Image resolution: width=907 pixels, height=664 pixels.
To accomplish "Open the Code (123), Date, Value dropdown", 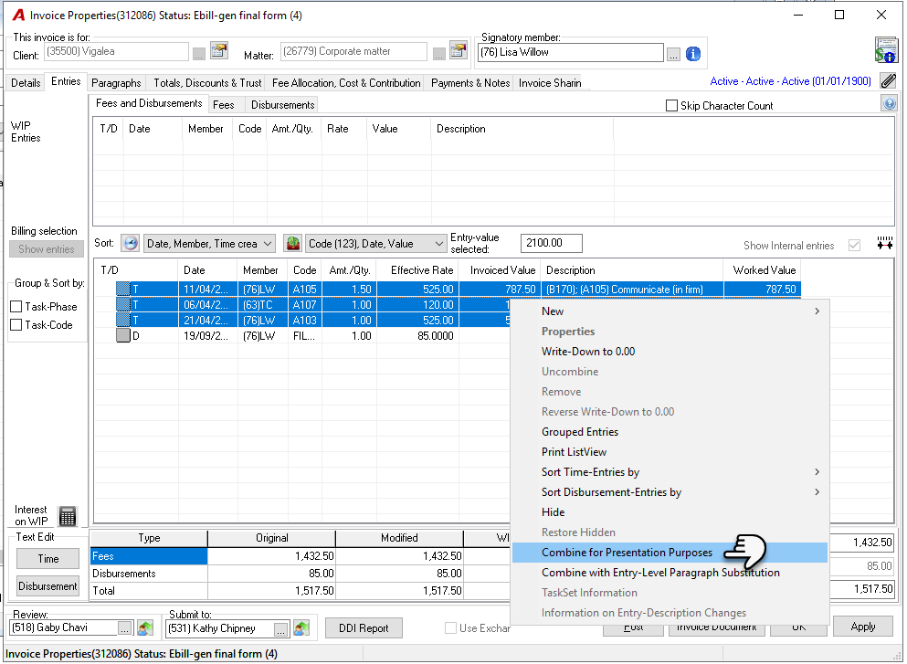I will coord(376,244).
